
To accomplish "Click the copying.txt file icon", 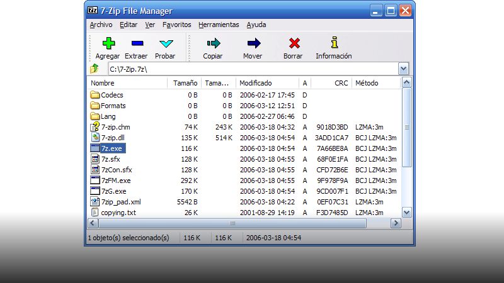I will click(94, 212).
